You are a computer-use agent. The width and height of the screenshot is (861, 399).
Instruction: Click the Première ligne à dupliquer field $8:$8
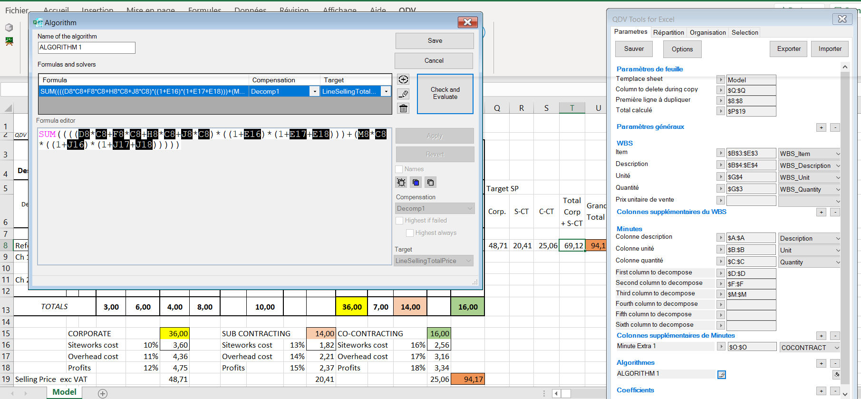[751, 101]
